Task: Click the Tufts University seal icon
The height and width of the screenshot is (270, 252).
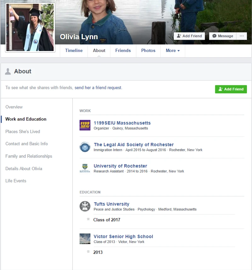Action: click(85, 206)
